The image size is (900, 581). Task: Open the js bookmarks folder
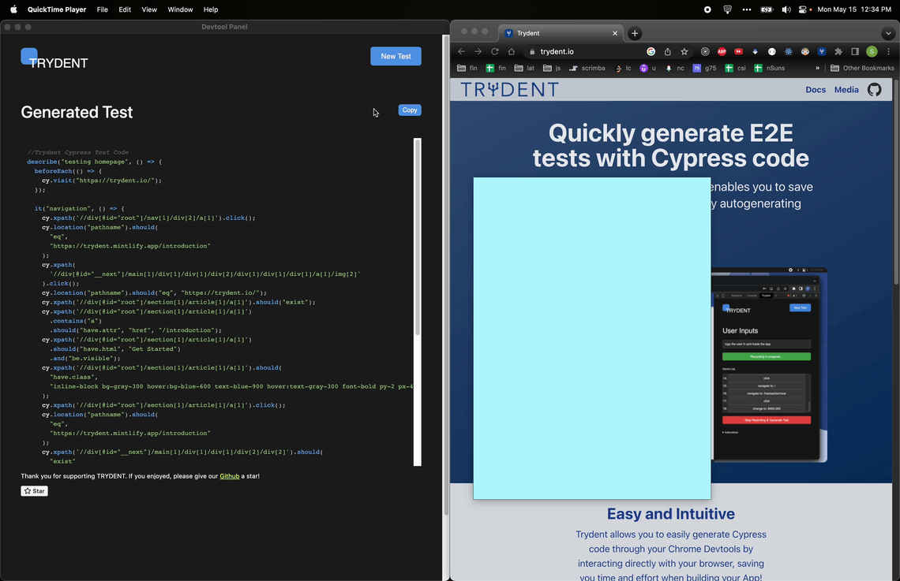tap(552, 68)
